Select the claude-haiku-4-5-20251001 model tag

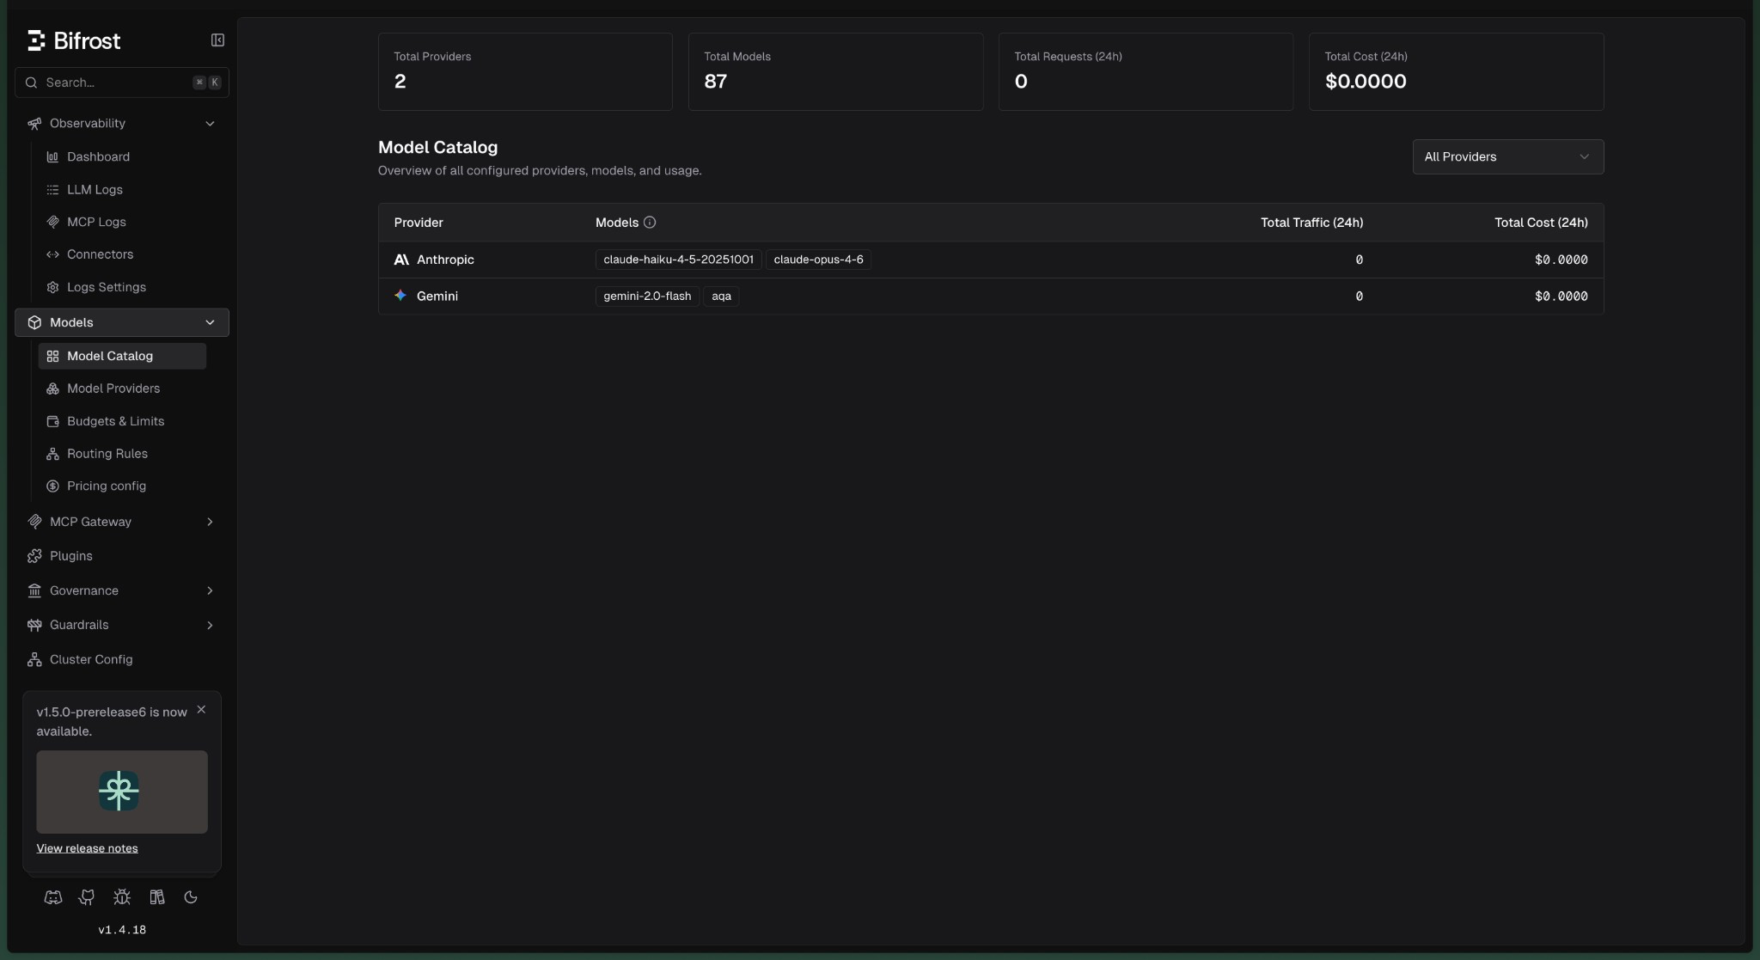[679, 260]
